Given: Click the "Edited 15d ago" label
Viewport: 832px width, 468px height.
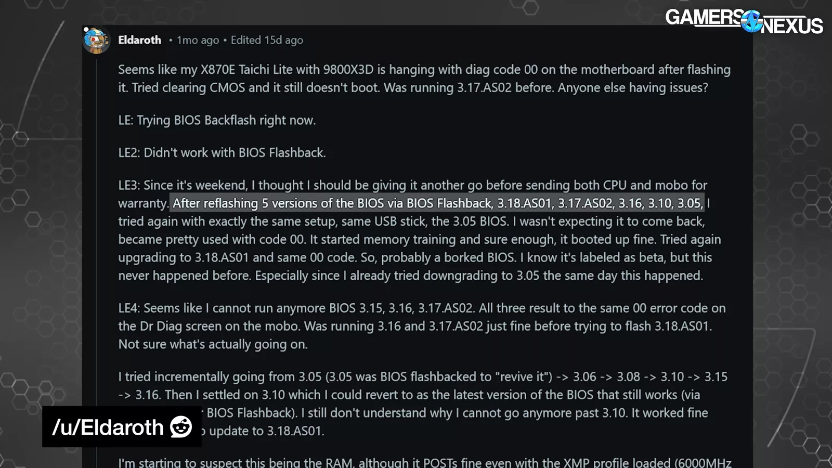Looking at the screenshot, I should [267, 40].
